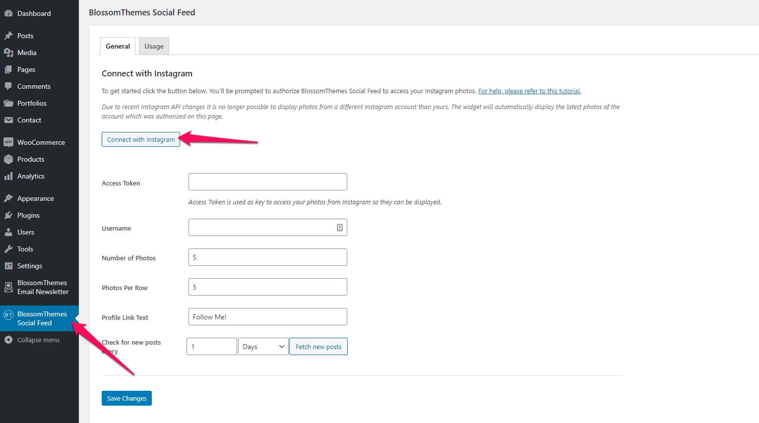Click the Dashboard gauge icon
The width and height of the screenshot is (759, 423).
tap(8, 13)
